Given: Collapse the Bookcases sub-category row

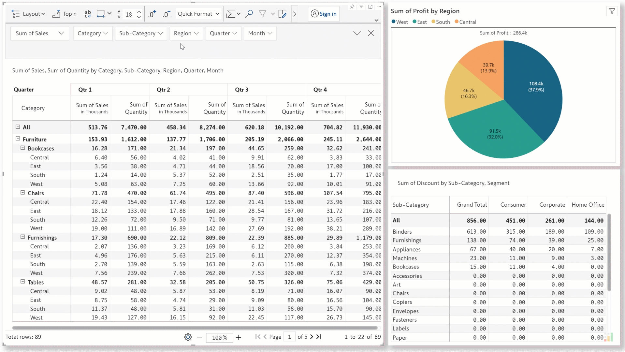Looking at the screenshot, I should pos(23,148).
